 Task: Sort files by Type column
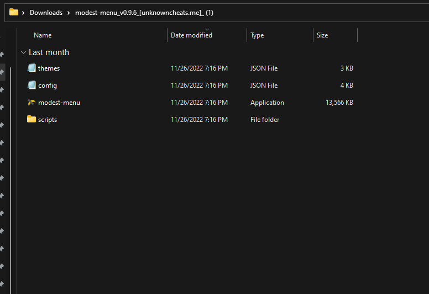coord(257,35)
